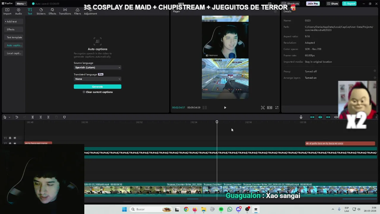Show hidden system tray icons
Screen dimensions: 380x214
click(333, 209)
